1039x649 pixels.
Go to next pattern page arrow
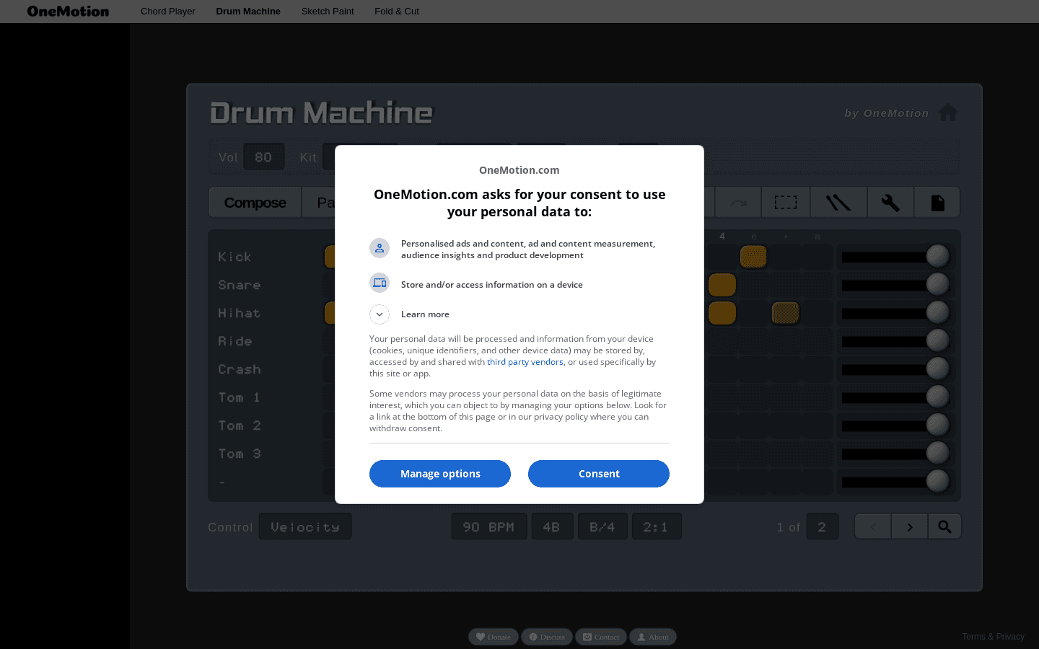point(909,527)
